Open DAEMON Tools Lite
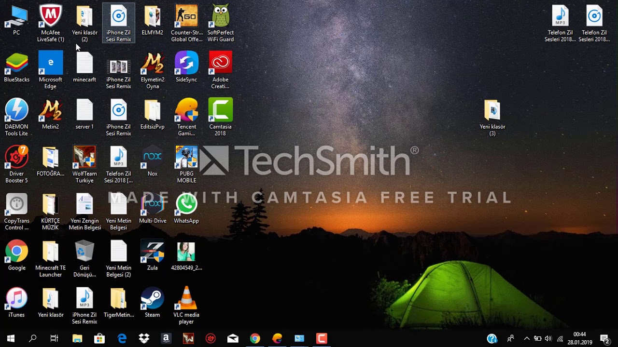Screen dimensions: 618x347 [16, 118]
